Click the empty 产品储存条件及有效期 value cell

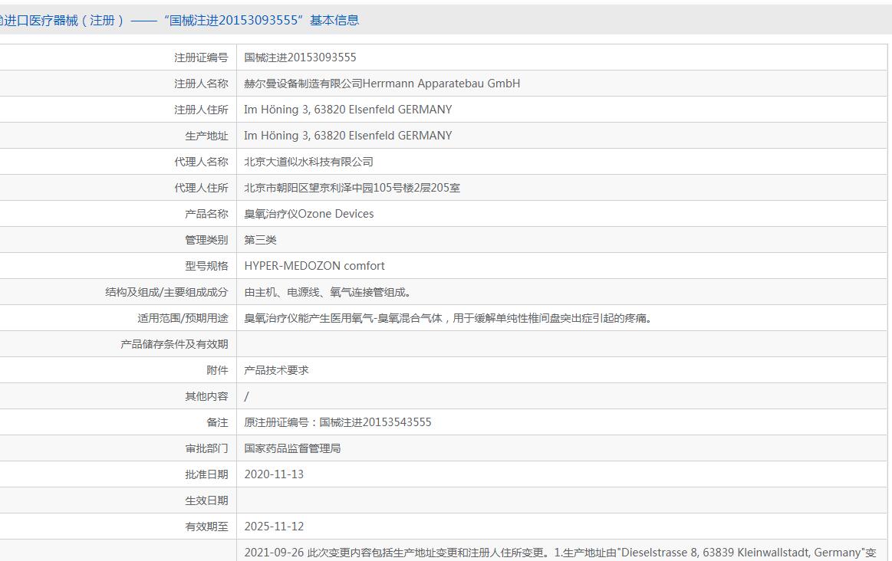562,344
